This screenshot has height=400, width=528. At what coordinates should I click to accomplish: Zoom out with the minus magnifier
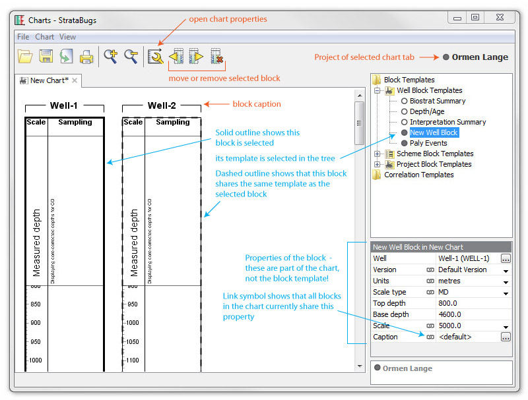point(131,56)
